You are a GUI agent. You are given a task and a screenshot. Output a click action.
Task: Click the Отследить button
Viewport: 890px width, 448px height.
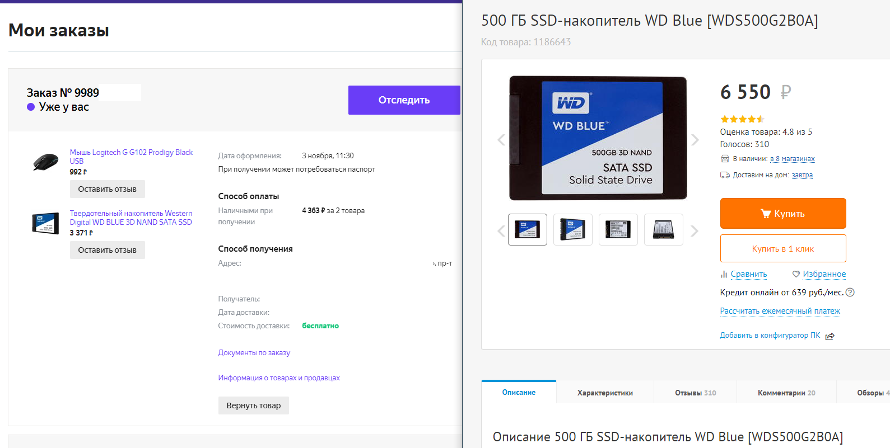(x=404, y=100)
